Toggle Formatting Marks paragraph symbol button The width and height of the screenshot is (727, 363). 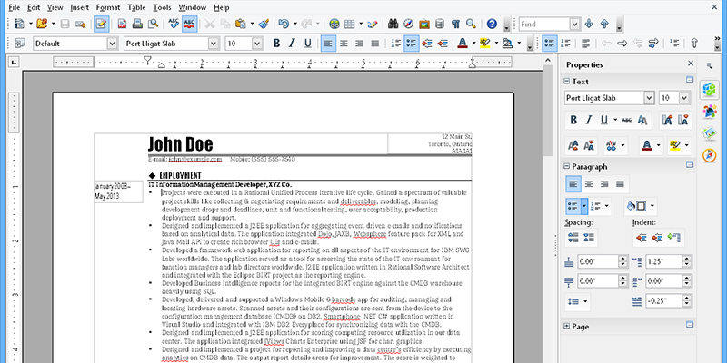455,24
